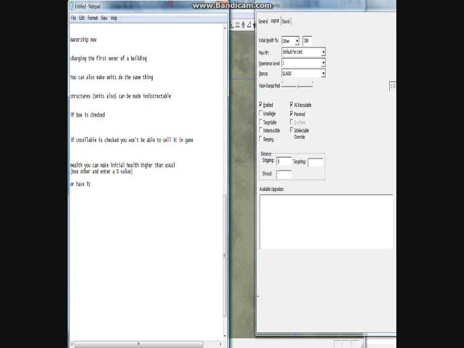Click the horizontal lines icon in editor toolbar
The height and width of the screenshot is (348, 464).
pyautogui.click(x=237, y=25)
